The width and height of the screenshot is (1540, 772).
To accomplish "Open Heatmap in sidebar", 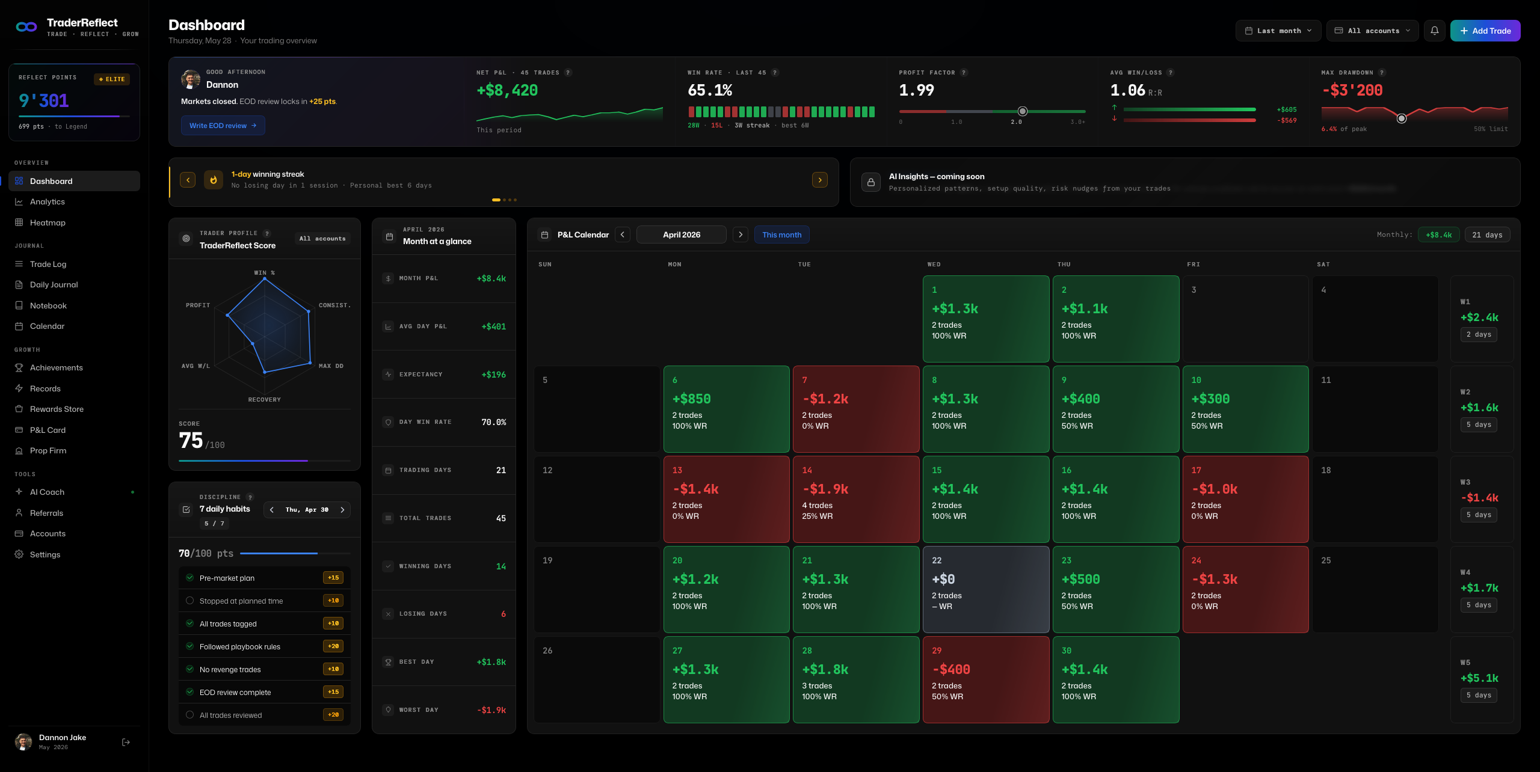I will 74,222.
